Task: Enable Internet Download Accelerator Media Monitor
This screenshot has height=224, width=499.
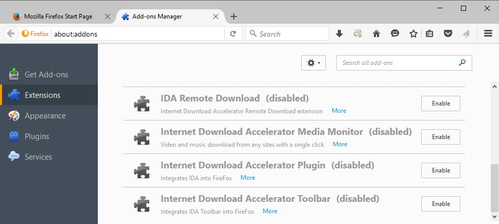Action: point(441,137)
